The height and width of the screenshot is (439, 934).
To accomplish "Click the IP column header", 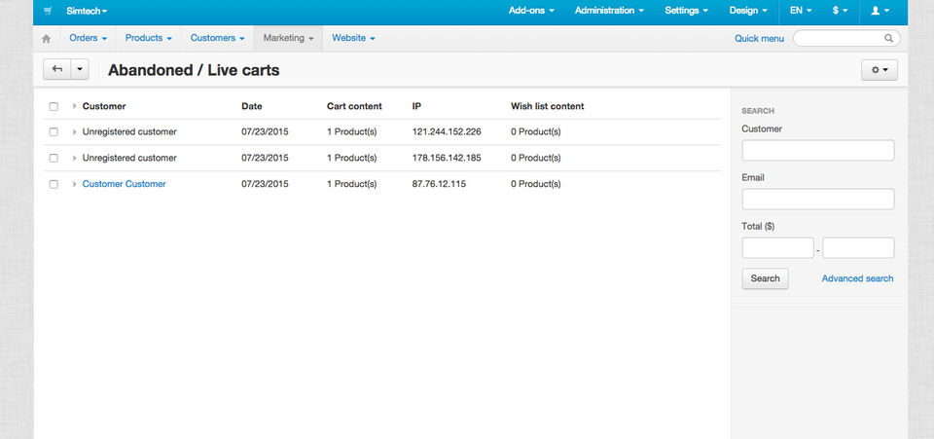I will pyautogui.click(x=416, y=106).
